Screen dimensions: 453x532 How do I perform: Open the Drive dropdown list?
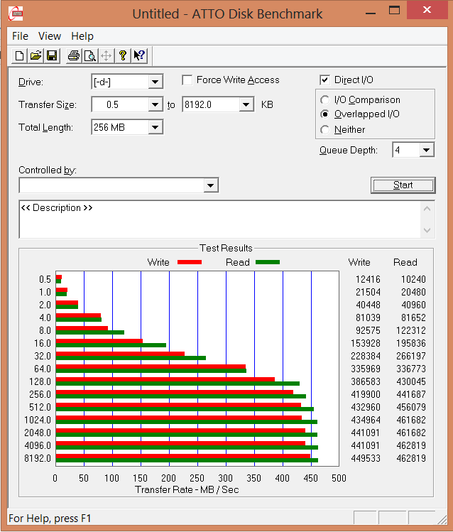coord(155,82)
